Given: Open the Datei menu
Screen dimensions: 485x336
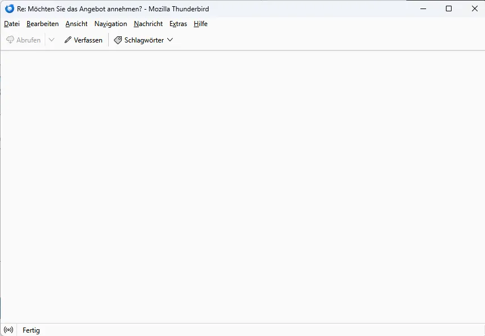Looking at the screenshot, I should 12,24.
